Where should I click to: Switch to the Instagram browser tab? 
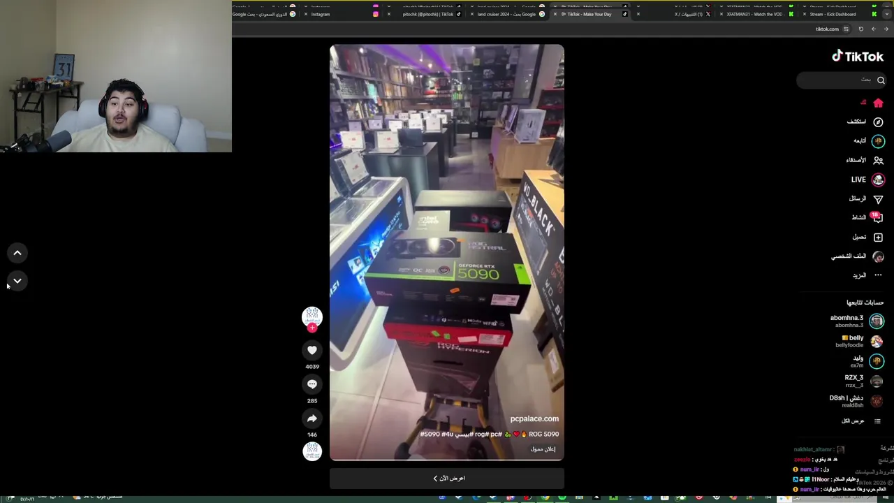pos(342,14)
